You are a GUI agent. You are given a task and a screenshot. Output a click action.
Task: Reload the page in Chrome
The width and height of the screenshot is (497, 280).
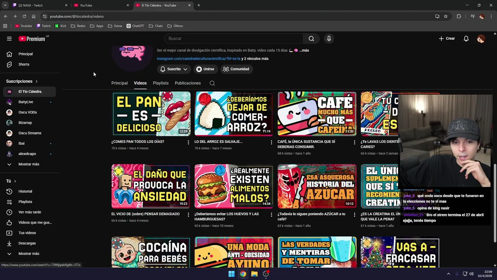24,16
